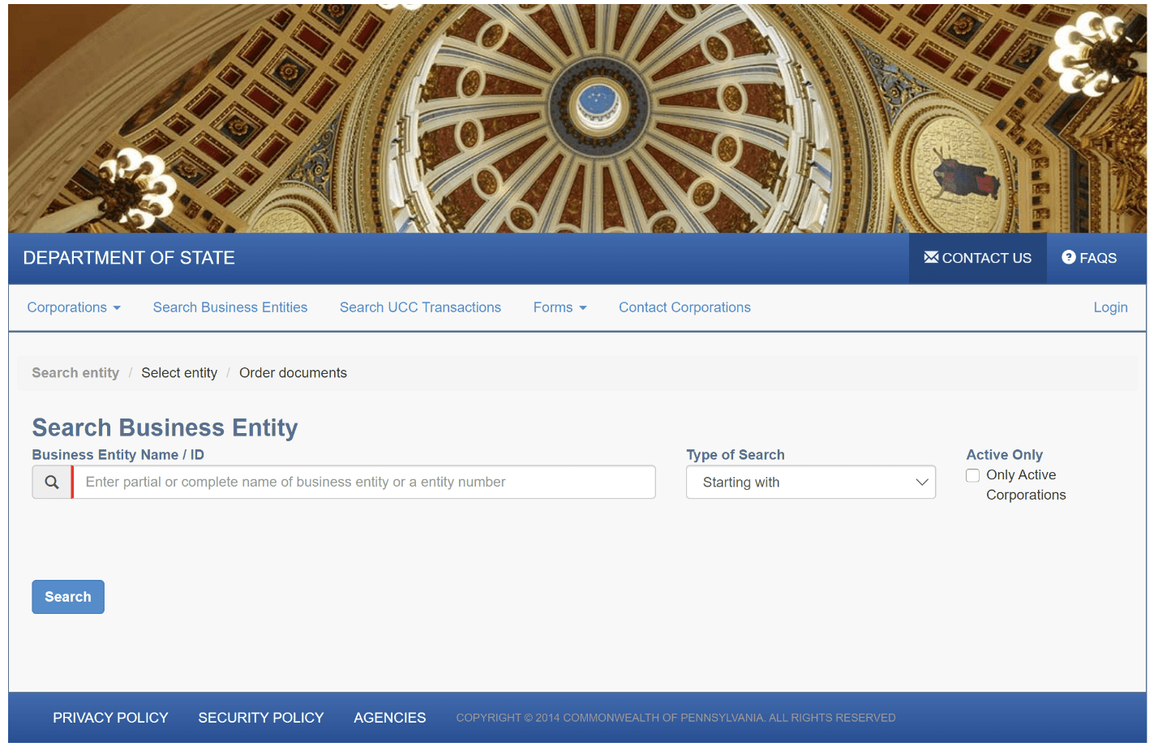
Task: Open the Privacy Policy link
Action: tap(110, 718)
